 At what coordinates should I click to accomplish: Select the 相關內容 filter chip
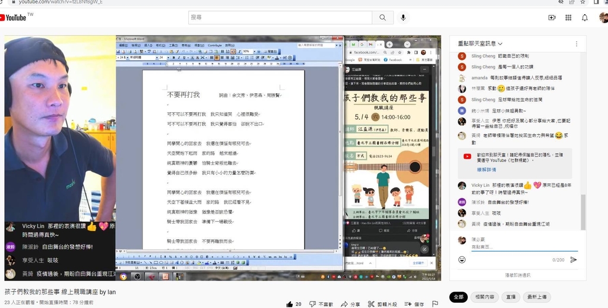tap(484, 297)
